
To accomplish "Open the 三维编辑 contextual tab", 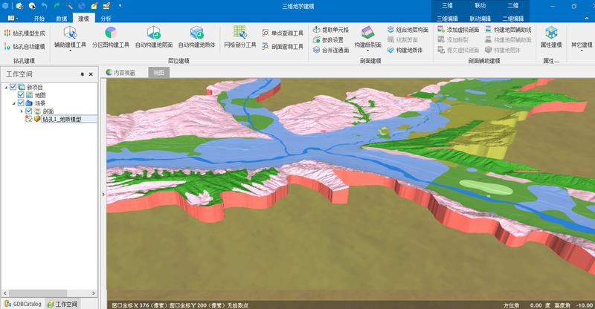I will pos(448,19).
